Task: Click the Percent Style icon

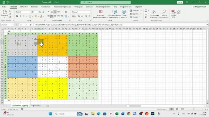Action: [x=79, y=16]
